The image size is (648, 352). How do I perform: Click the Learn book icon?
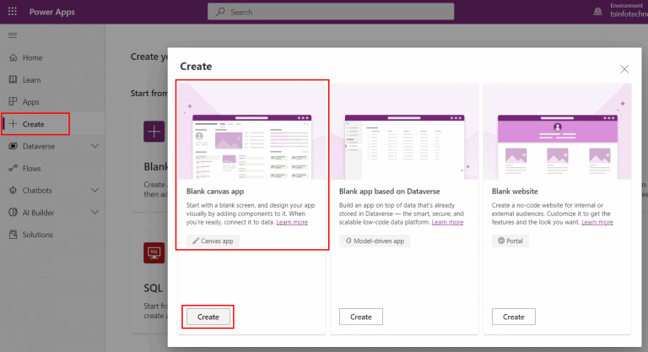[x=13, y=79]
